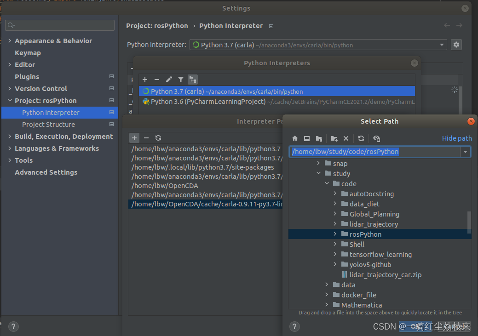Open Project Structure settings page
The image size is (478, 336).
click(x=48, y=124)
